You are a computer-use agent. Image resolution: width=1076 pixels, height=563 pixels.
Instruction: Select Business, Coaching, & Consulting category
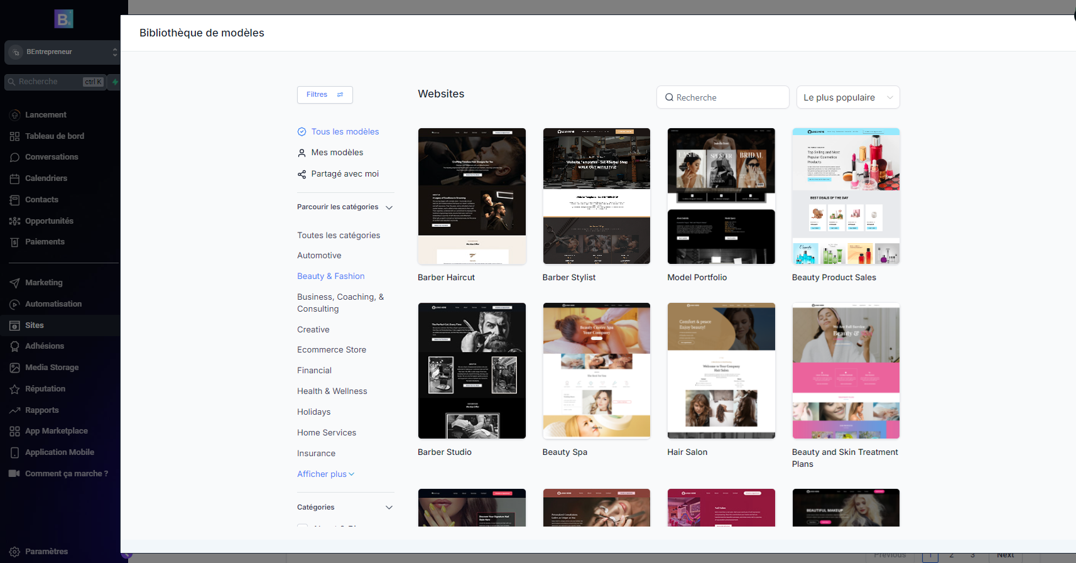pyautogui.click(x=340, y=303)
